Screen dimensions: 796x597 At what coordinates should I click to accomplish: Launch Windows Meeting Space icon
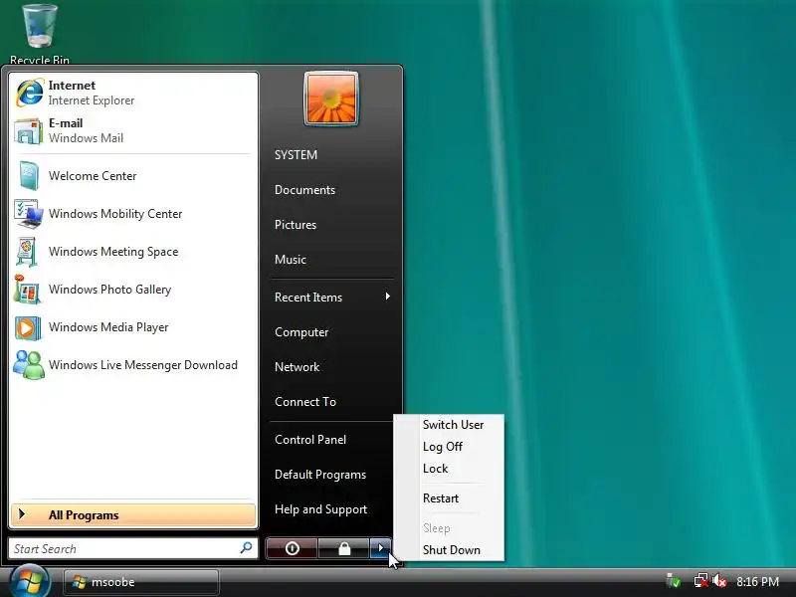27,252
